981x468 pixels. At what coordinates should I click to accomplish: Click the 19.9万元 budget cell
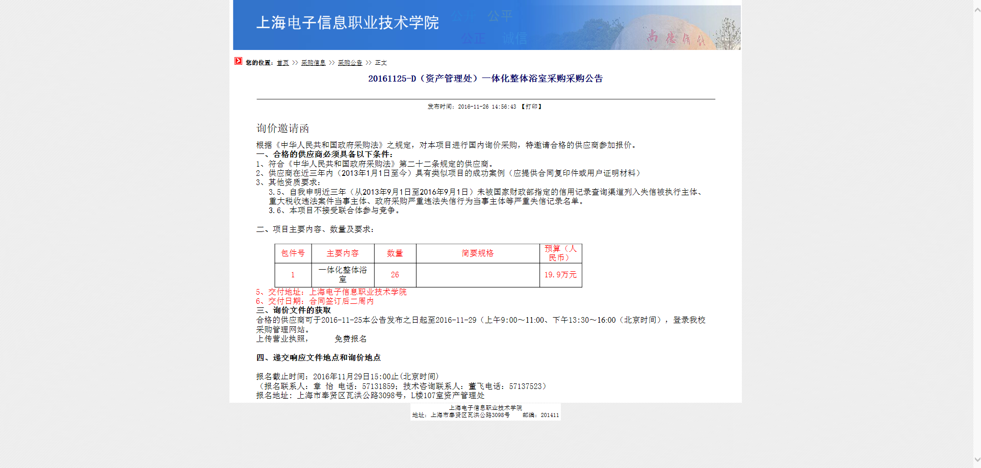560,275
